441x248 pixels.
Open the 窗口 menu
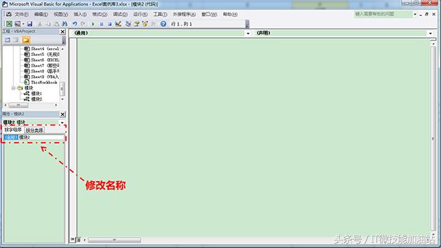209,14
